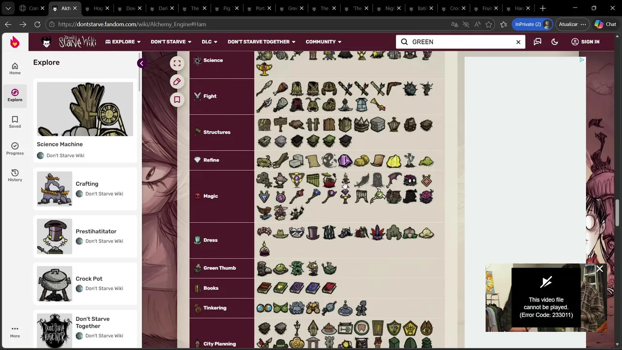Image resolution: width=622 pixels, height=350 pixels.
Task: Click the Feather Hat icon in Dress
Action: point(378,232)
